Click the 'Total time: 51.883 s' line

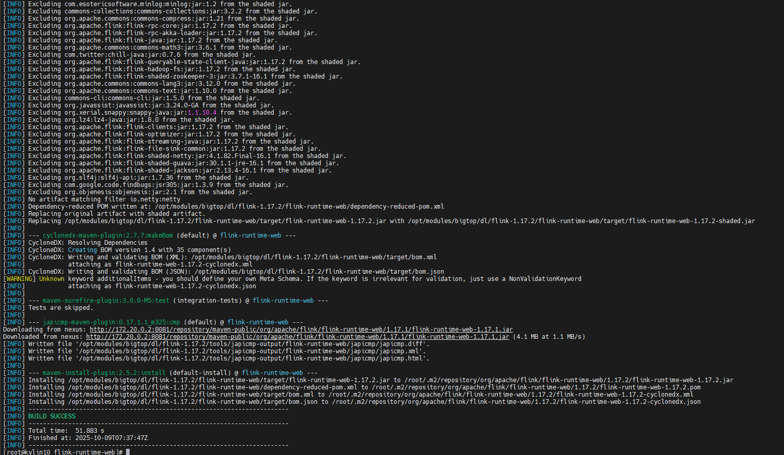[x=66, y=431]
